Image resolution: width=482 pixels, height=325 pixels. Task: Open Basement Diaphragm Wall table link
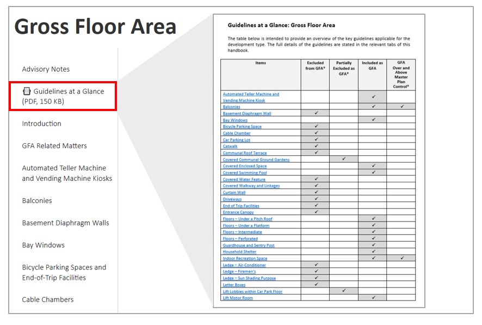tap(247, 113)
